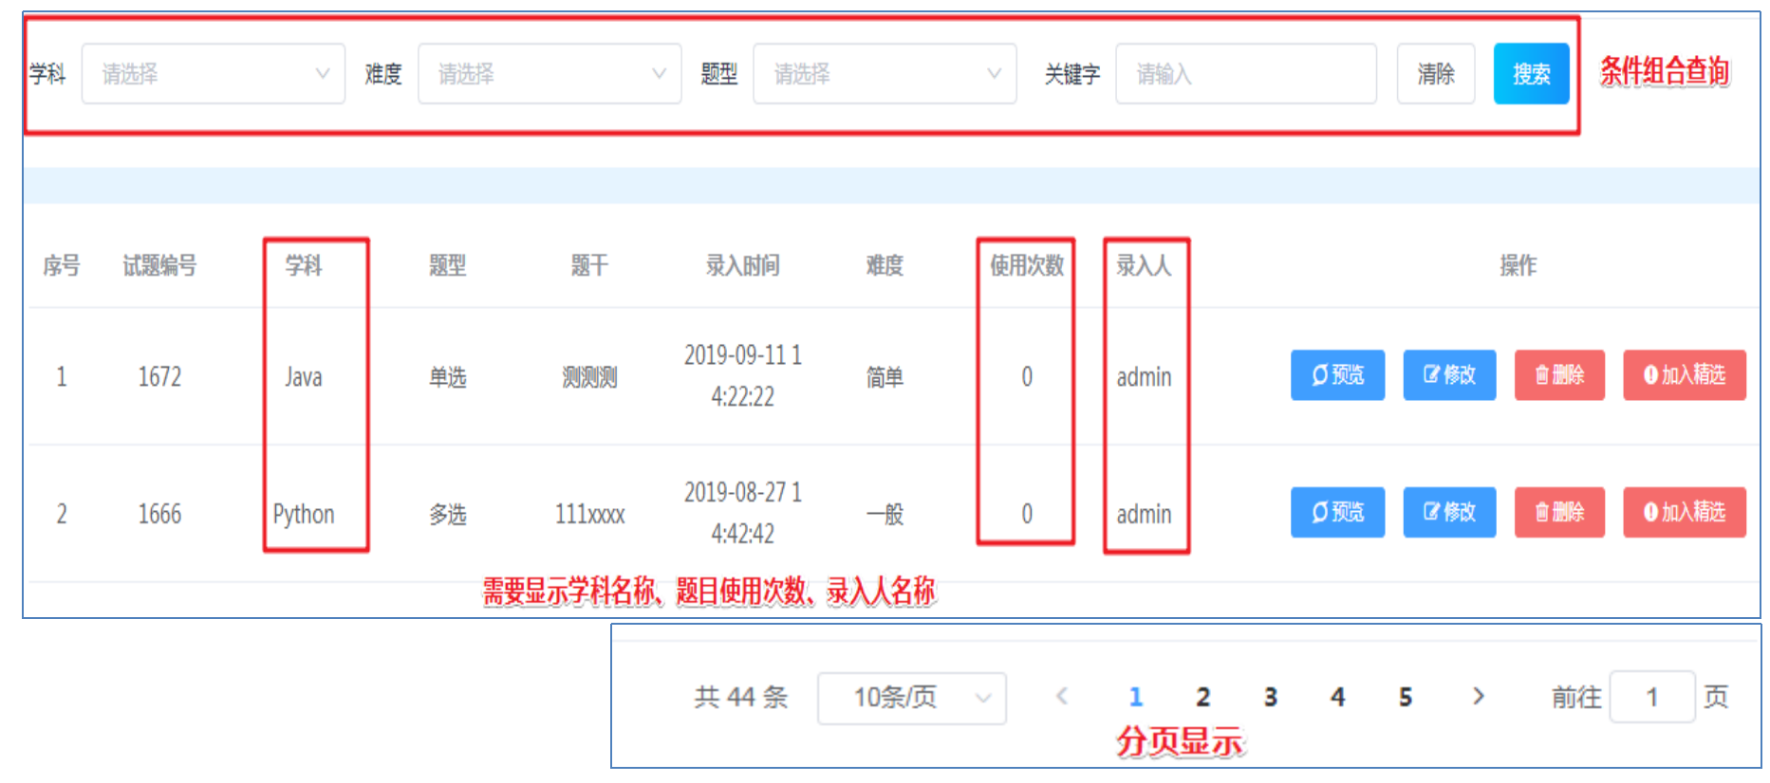The width and height of the screenshot is (1770, 783).
Task: Click the 题型 column header
Action: pos(447,265)
